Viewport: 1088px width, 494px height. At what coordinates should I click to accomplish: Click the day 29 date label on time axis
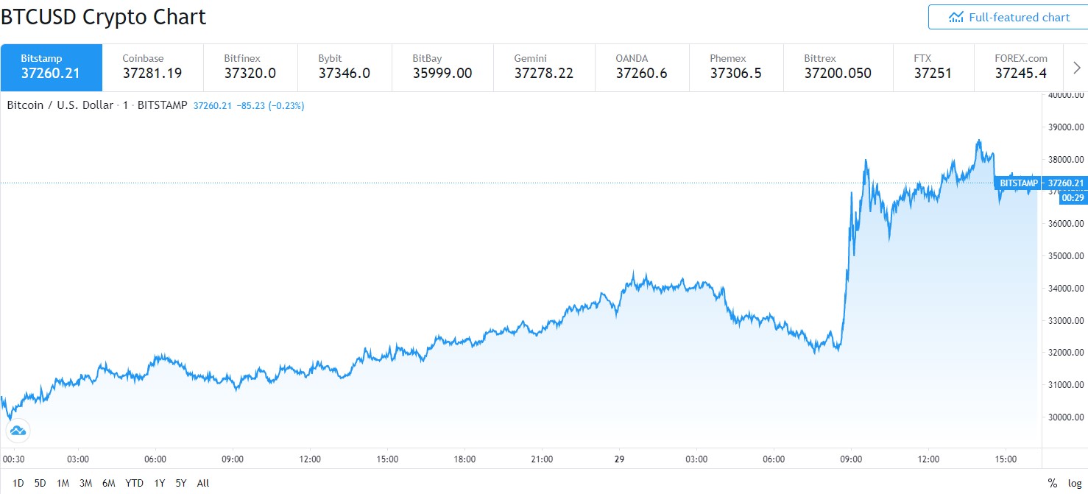click(x=619, y=459)
